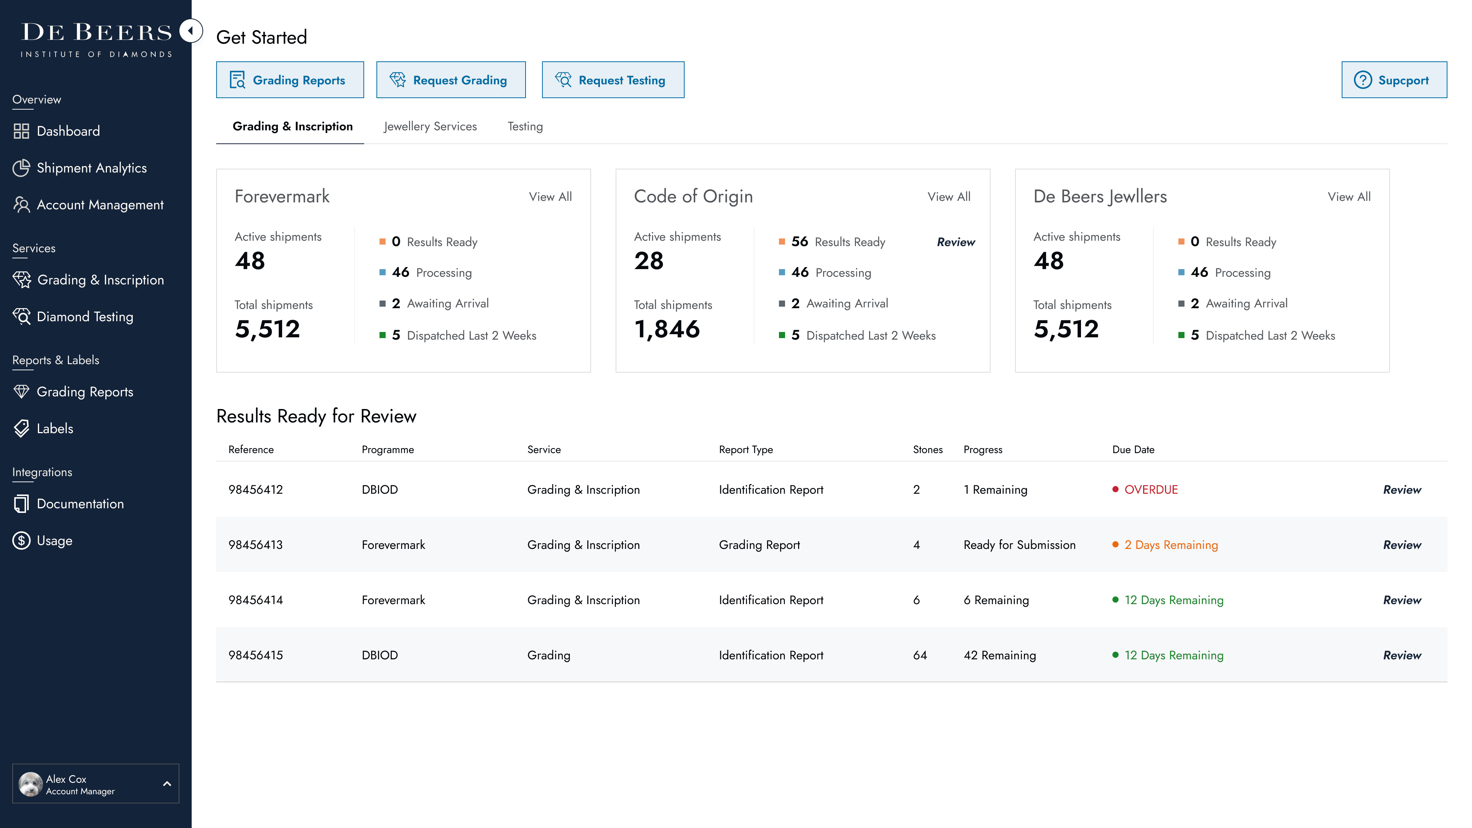
Task: Click the orange Results Ready swatch in Forevermark
Action: 382,242
